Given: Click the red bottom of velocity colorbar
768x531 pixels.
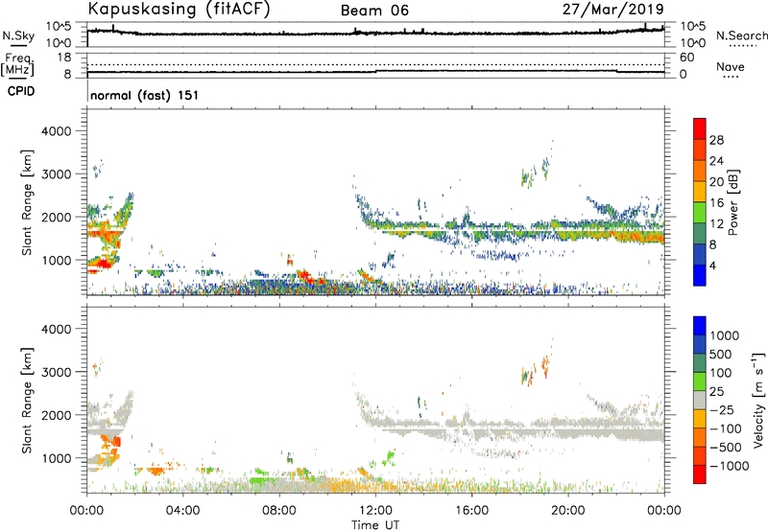Looking at the screenshot, I should [700, 474].
